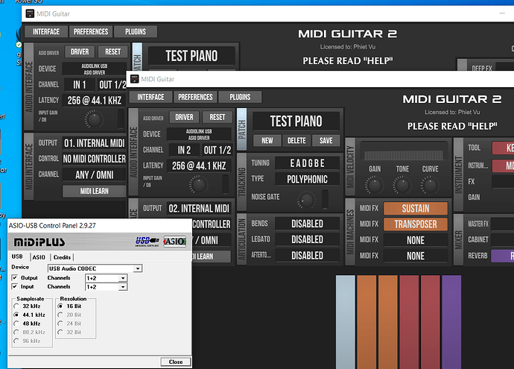
Task: Switch to the ASIO tab in control panel
Action: tap(39, 257)
